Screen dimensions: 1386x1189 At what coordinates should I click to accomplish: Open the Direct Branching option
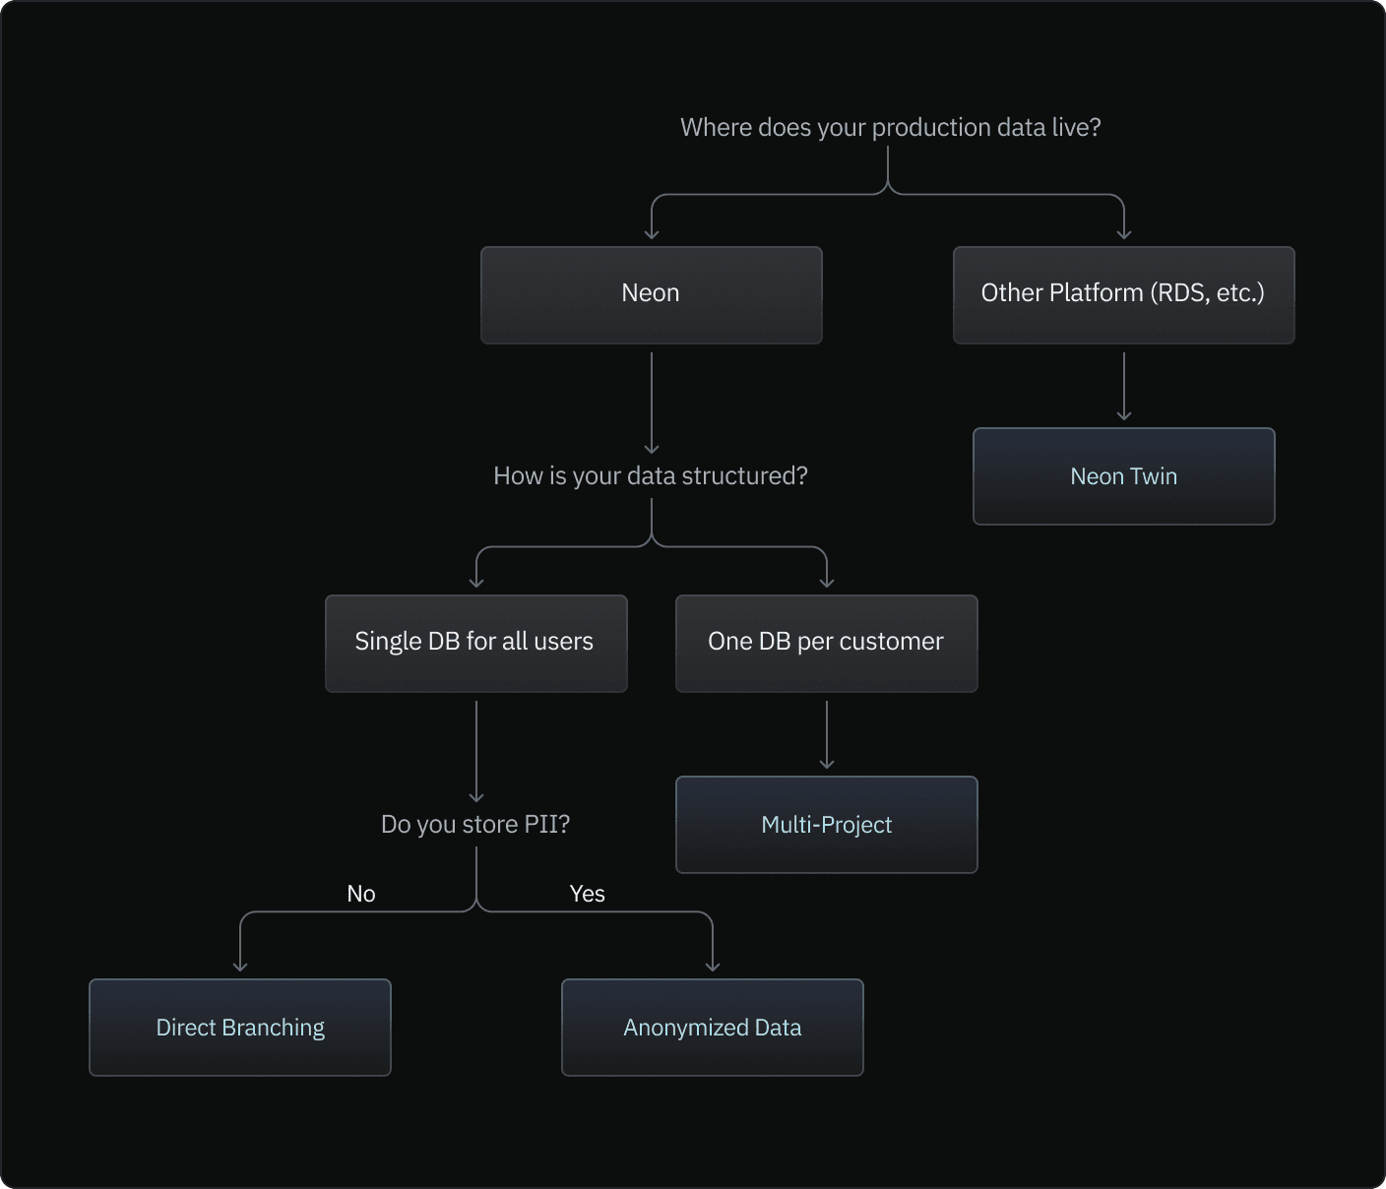(240, 1028)
